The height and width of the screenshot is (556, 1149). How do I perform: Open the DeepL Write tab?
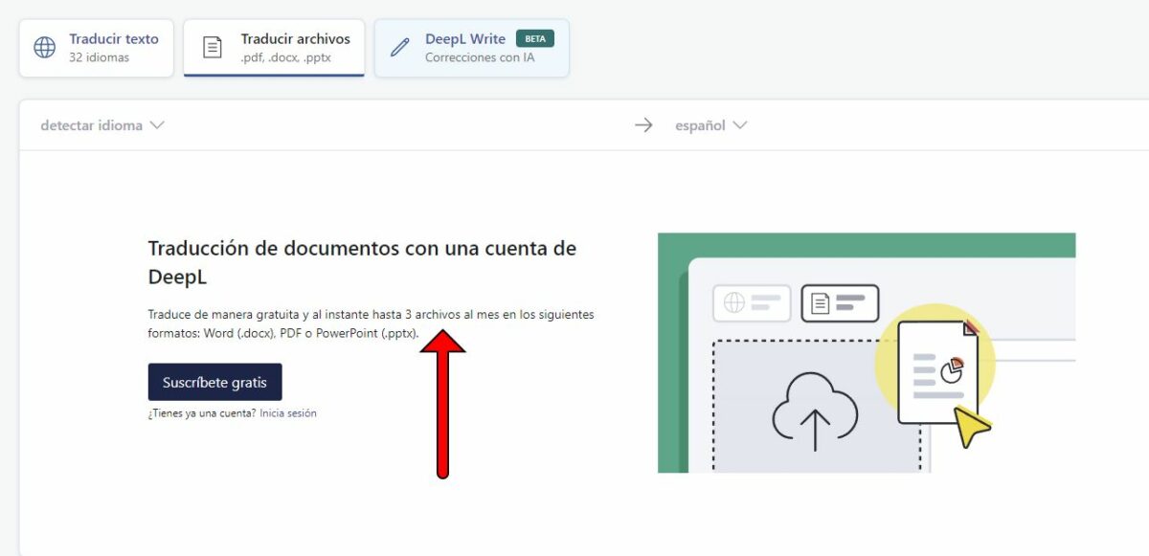pos(472,48)
